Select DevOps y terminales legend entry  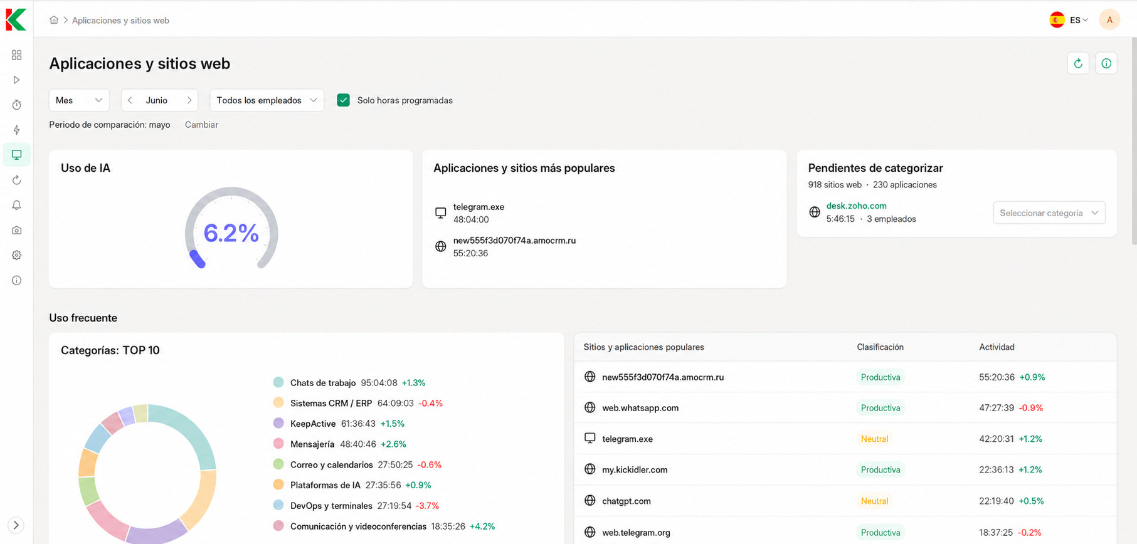point(356,506)
